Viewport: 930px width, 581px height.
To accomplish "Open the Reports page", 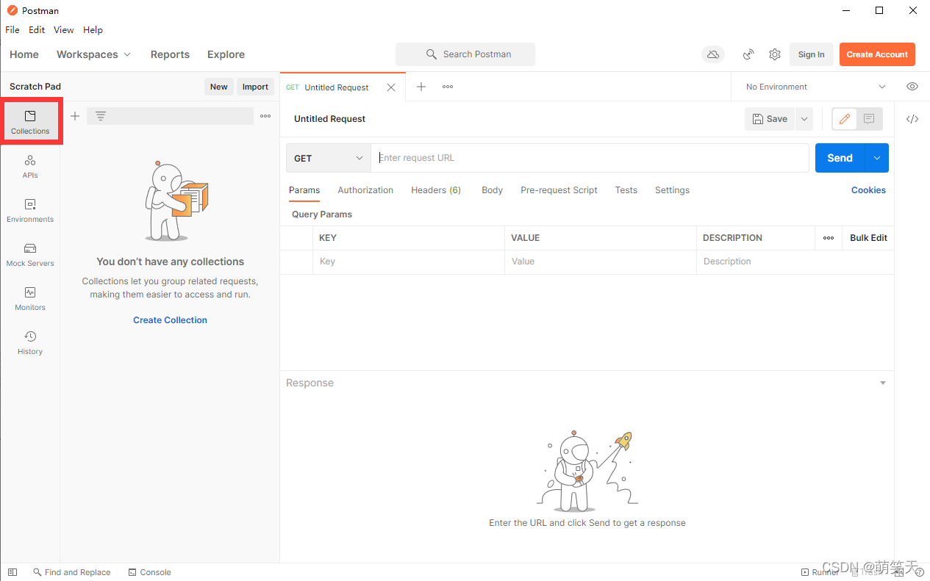I will point(170,54).
